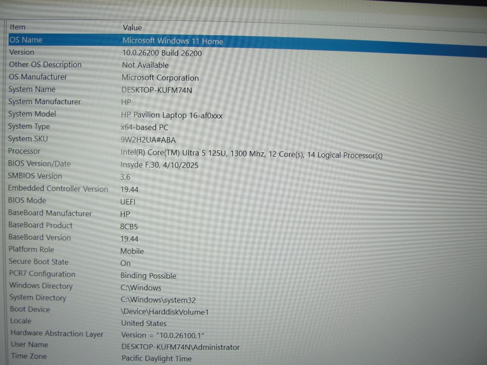Select the Locale row label

point(21,321)
